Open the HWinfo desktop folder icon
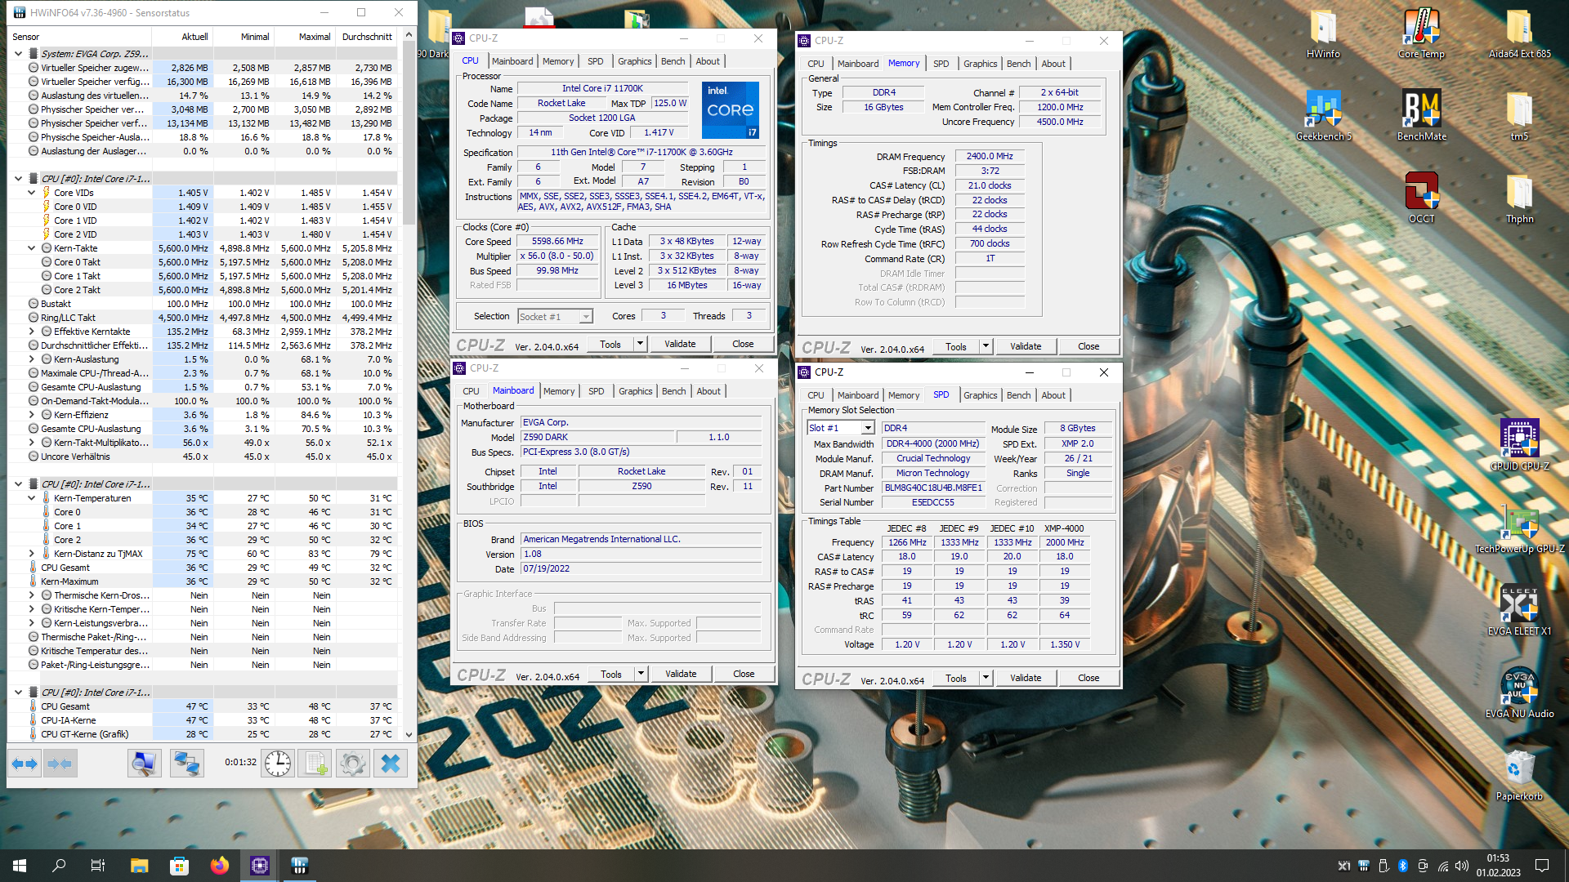Viewport: 1569px width, 882px height. point(1323,34)
